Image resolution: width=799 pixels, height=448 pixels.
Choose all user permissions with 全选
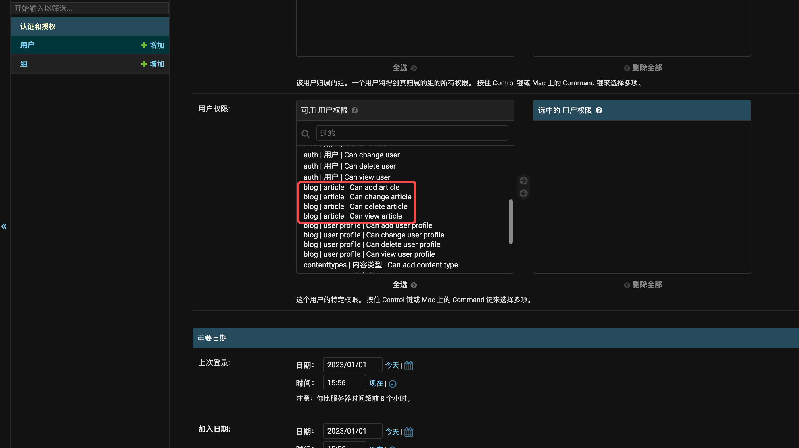[404, 285]
